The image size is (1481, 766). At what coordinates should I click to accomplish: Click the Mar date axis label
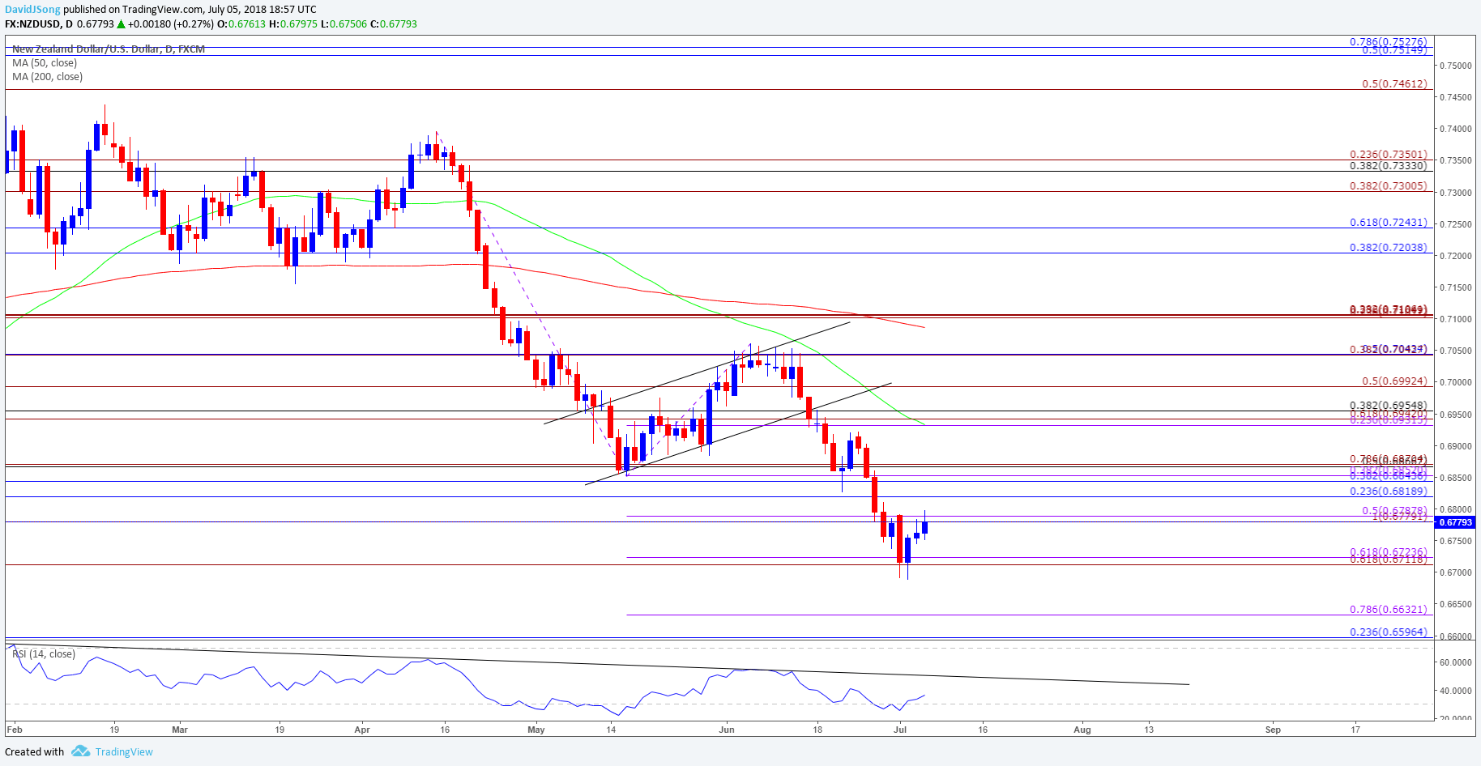tap(180, 730)
